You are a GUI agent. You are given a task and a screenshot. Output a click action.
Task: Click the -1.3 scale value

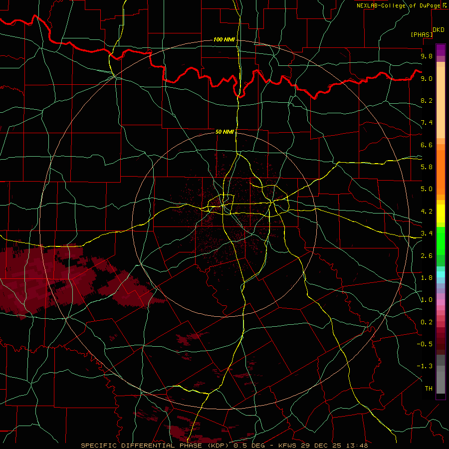pyautogui.click(x=425, y=366)
